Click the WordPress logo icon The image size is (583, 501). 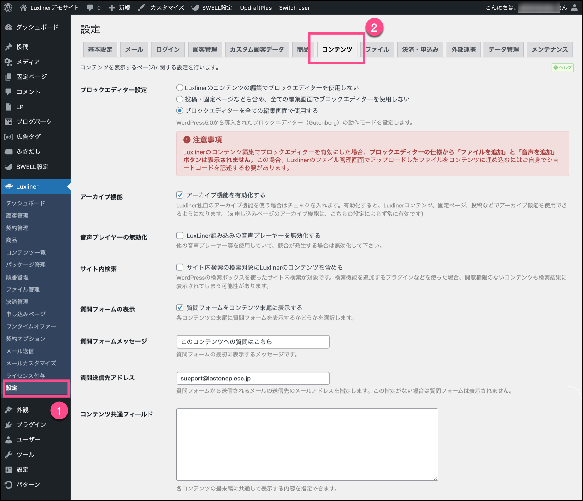point(8,7)
